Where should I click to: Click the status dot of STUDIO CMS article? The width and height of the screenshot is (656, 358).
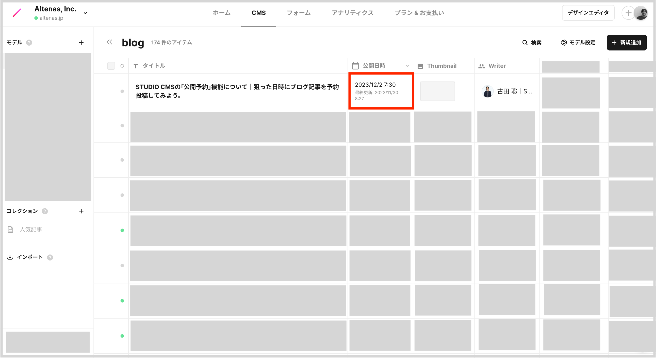[122, 91]
